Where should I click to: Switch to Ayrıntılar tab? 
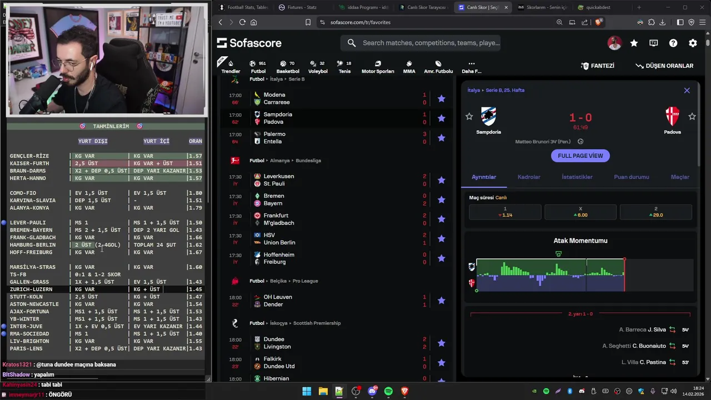[x=484, y=177]
